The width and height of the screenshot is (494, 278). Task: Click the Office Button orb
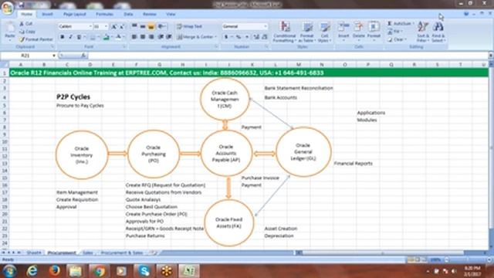[x=8, y=8]
